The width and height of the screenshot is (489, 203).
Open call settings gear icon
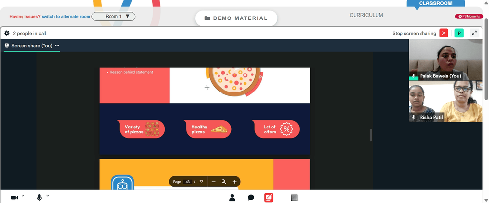7,33
